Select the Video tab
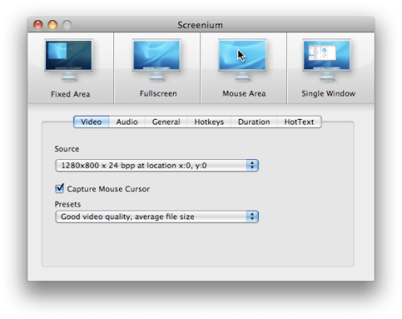Viewport: 402px width, 319px height. (92, 122)
